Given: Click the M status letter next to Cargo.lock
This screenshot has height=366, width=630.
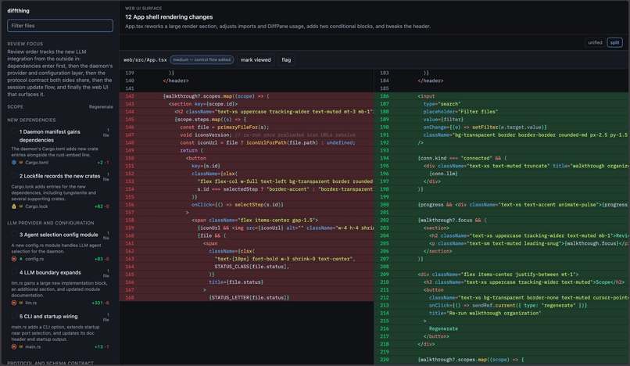Looking at the screenshot, I should coord(21,206).
